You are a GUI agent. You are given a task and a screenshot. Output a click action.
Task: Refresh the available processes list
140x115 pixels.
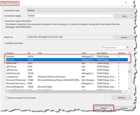tap(122, 98)
